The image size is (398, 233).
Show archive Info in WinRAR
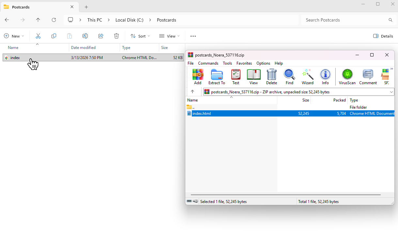coord(325,77)
